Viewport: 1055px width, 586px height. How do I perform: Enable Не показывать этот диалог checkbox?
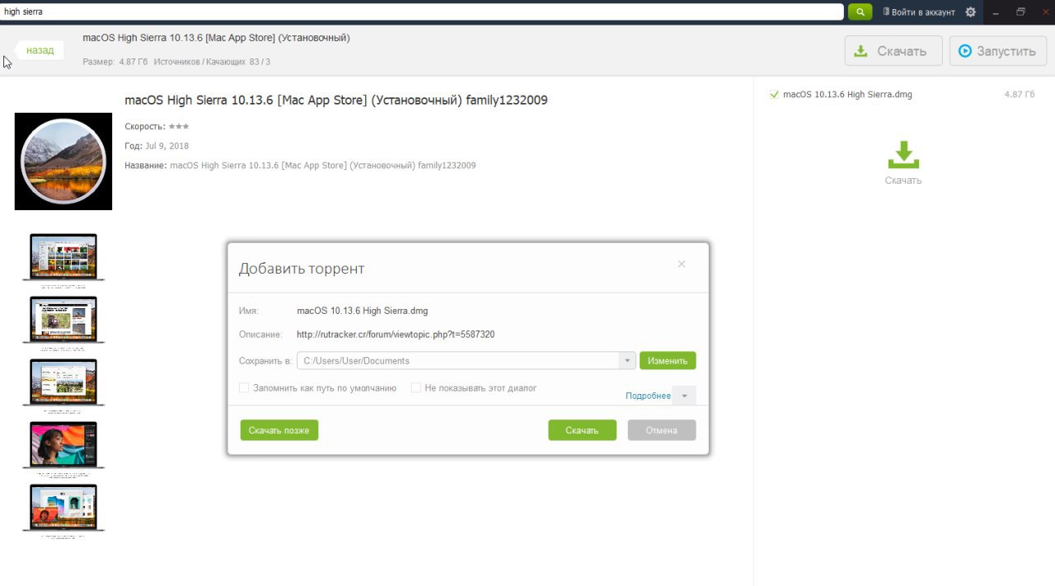416,387
